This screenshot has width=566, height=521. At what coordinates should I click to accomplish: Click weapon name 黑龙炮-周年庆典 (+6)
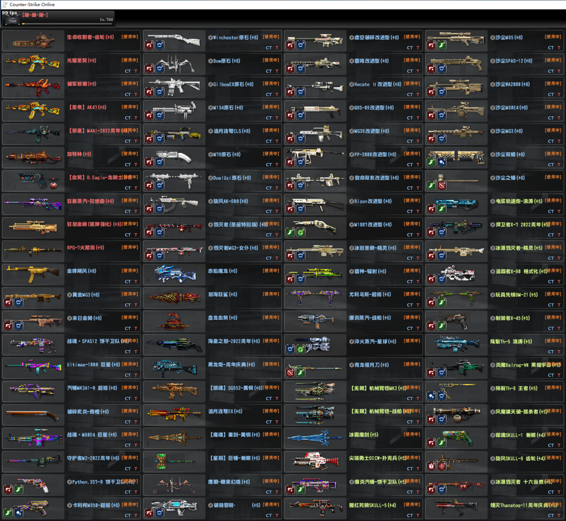click(232, 364)
